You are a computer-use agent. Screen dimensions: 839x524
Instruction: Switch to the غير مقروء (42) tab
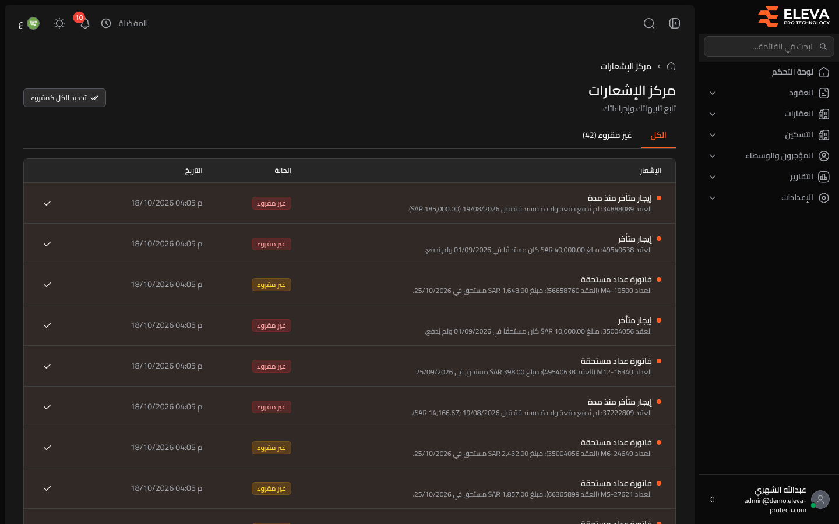(x=607, y=136)
